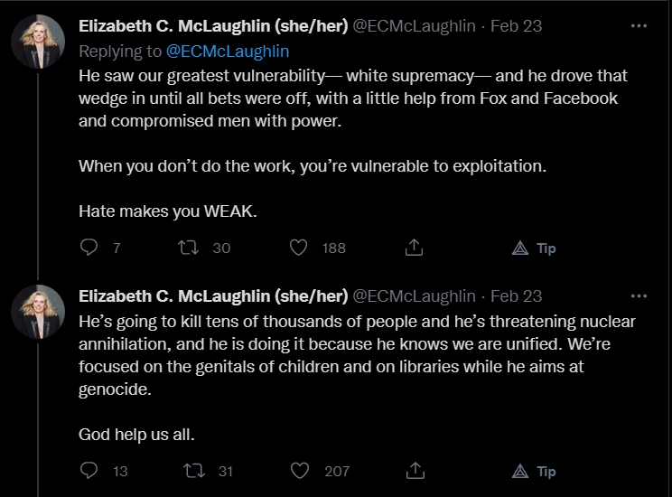Open Feb 23 timestamp on second tweet
The height and width of the screenshot is (497, 672).
[516, 296]
